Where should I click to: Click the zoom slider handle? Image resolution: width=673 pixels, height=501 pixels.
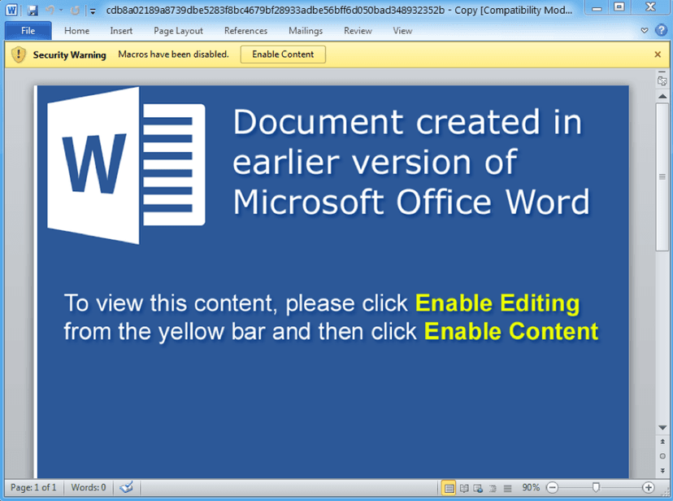[596, 487]
